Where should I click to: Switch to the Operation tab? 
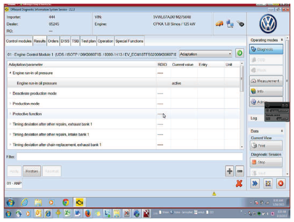[x=105, y=41]
